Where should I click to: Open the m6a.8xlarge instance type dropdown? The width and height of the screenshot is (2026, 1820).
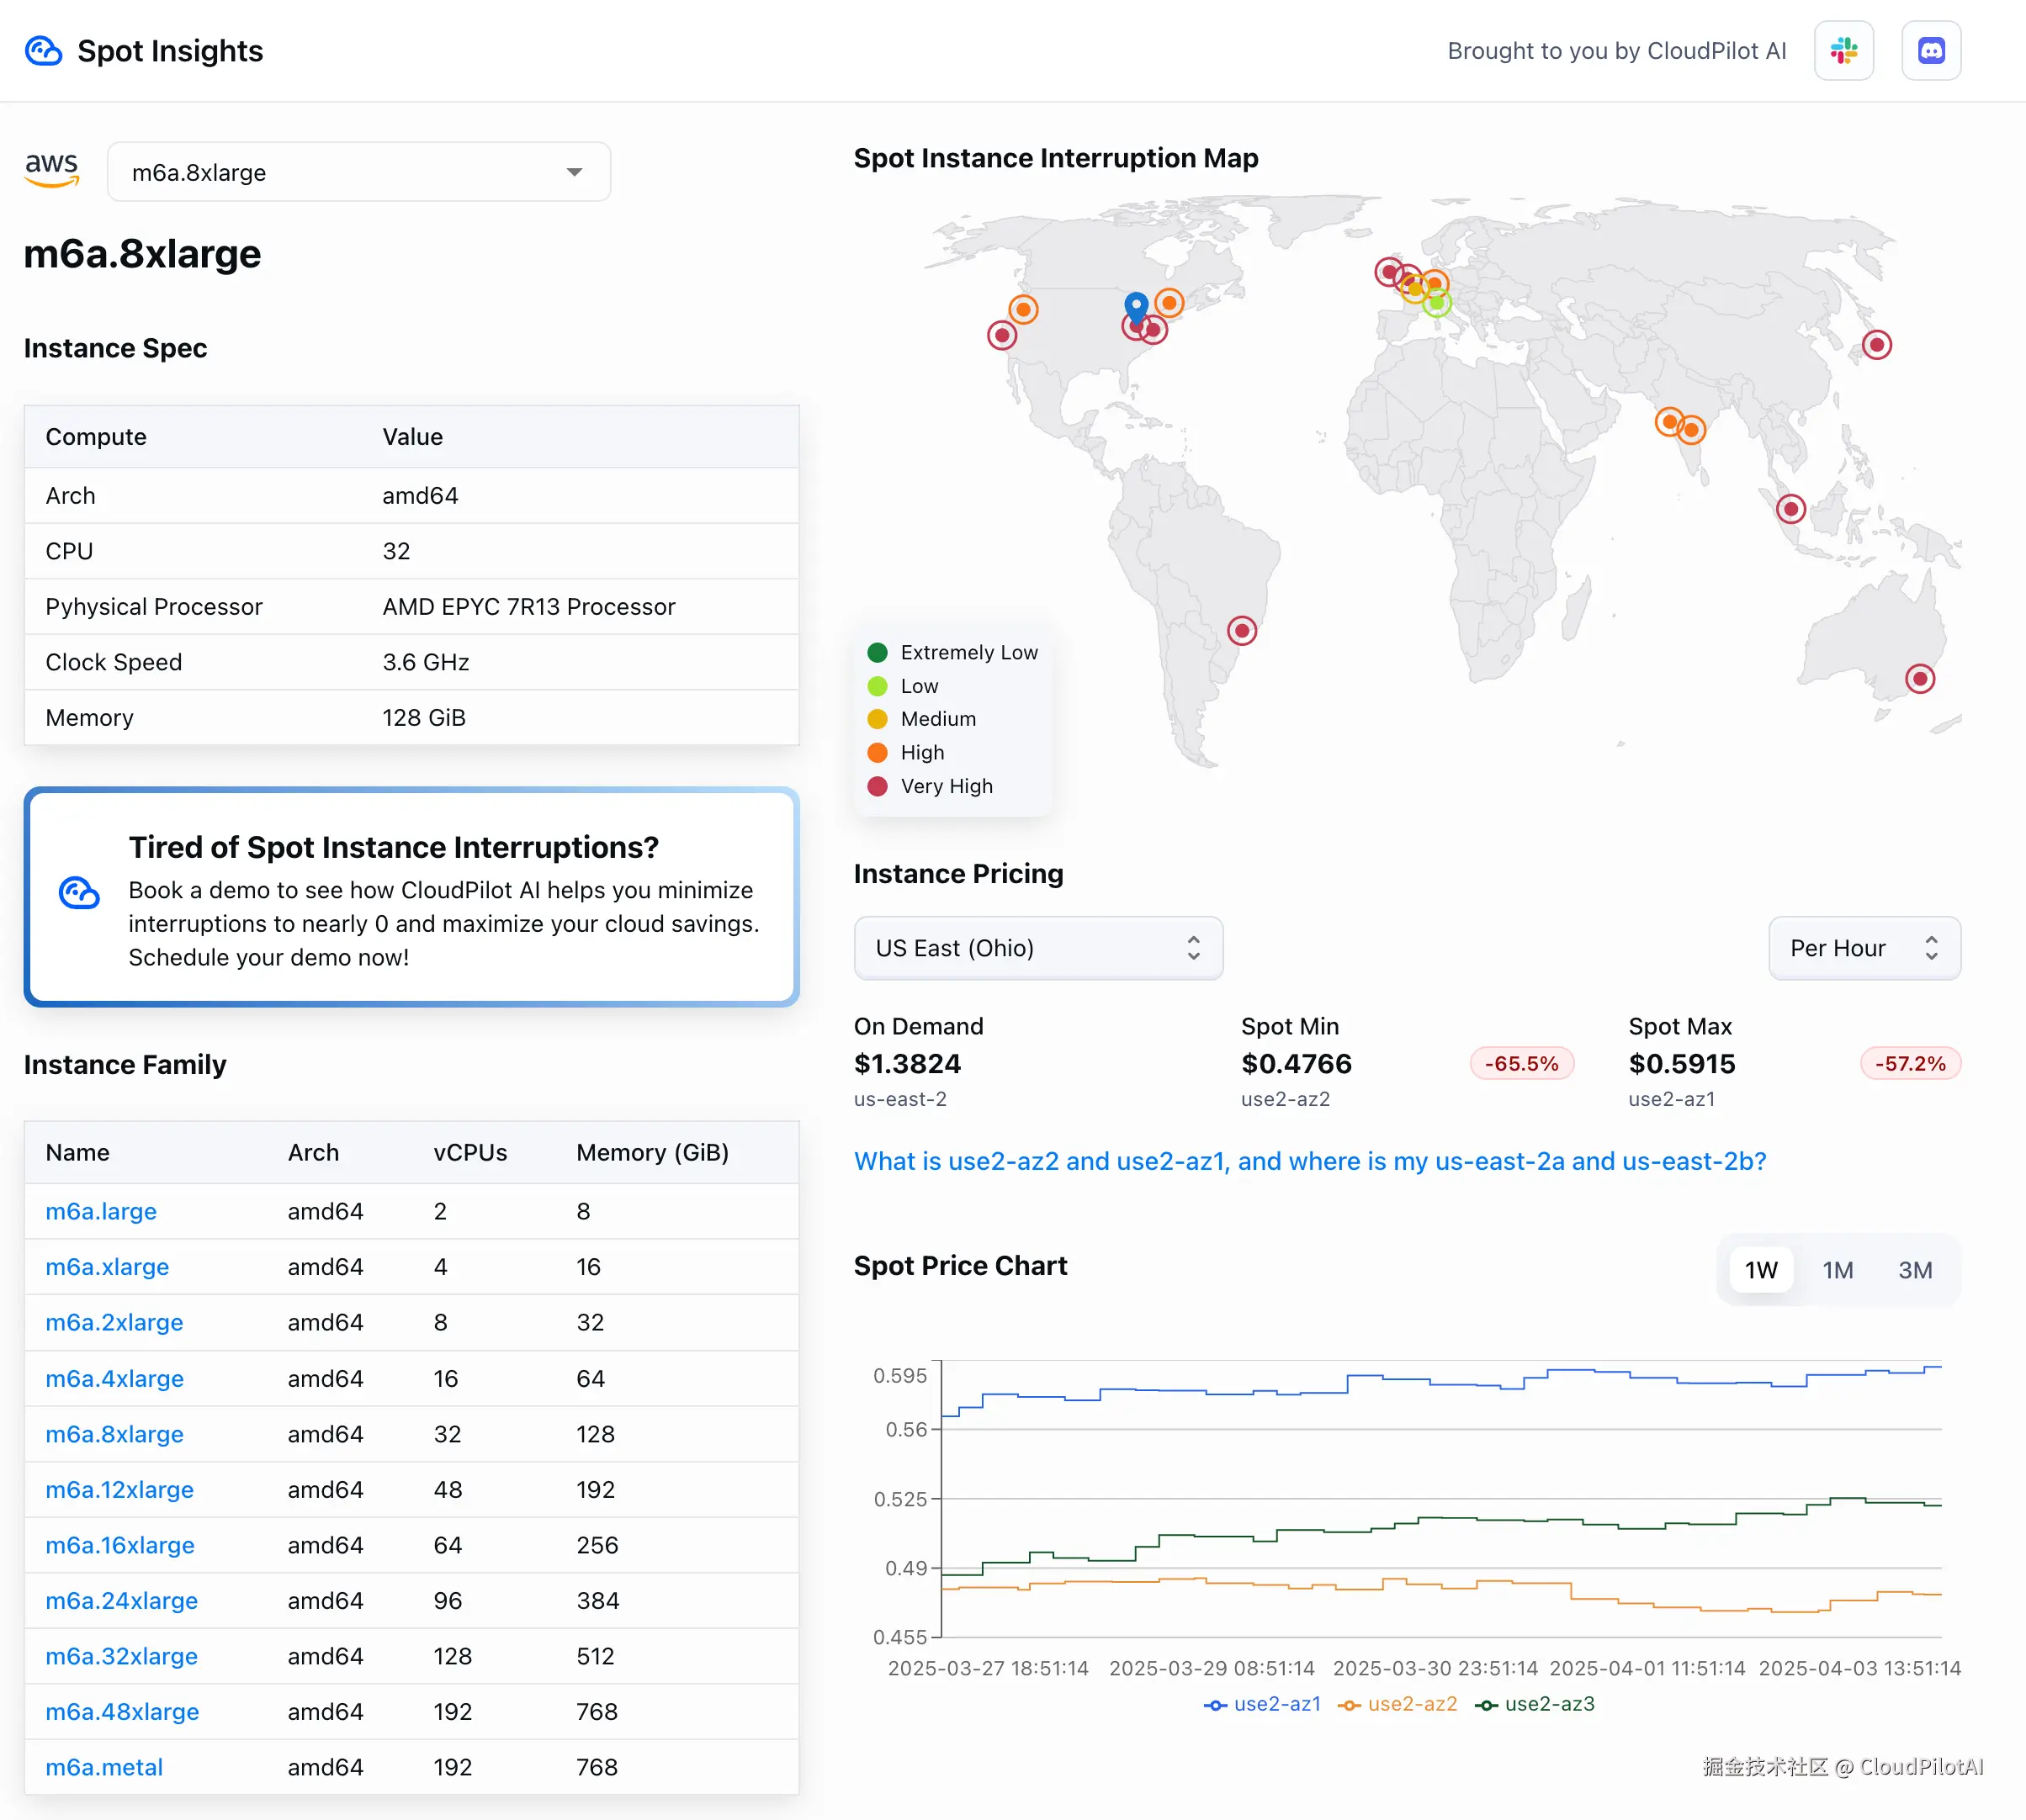click(x=358, y=172)
